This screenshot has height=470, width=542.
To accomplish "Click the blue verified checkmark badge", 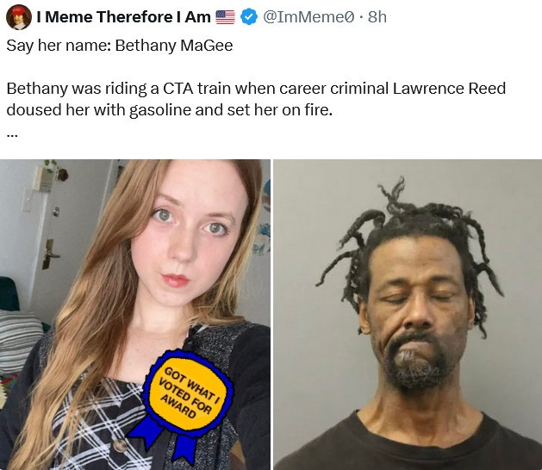I will click(248, 17).
